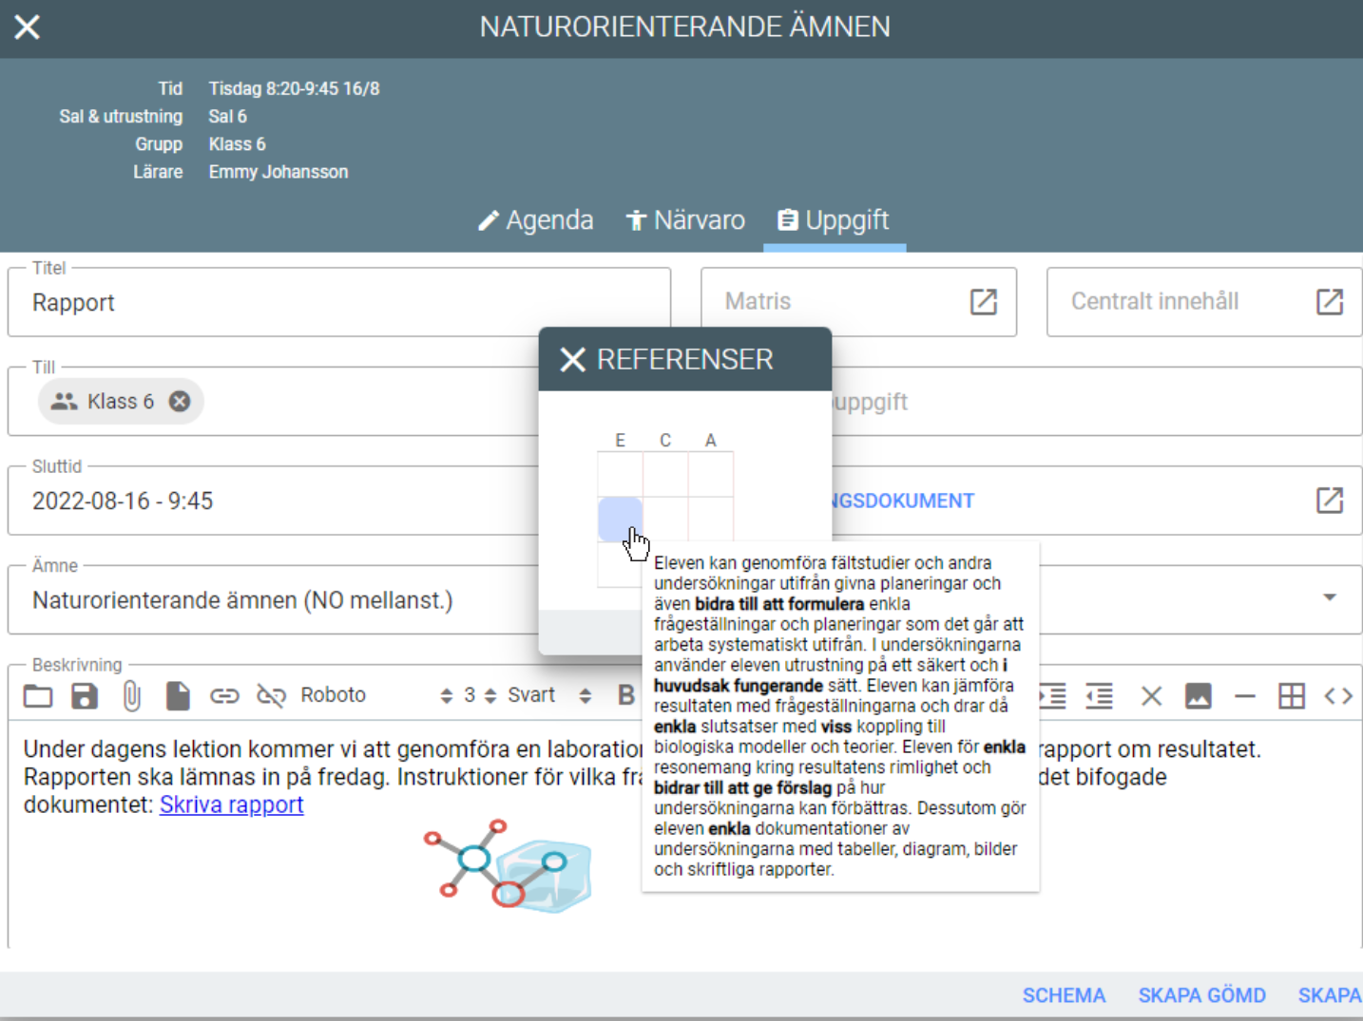The image size is (1363, 1021).
Task: Switch to the Agenda tab
Action: pyautogui.click(x=536, y=220)
